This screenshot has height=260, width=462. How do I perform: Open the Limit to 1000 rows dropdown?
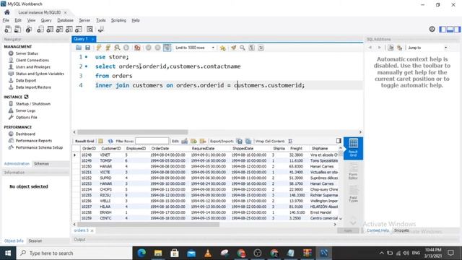click(x=195, y=48)
